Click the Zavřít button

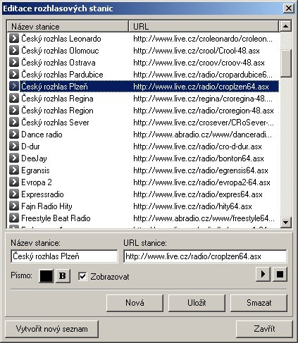click(264, 329)
